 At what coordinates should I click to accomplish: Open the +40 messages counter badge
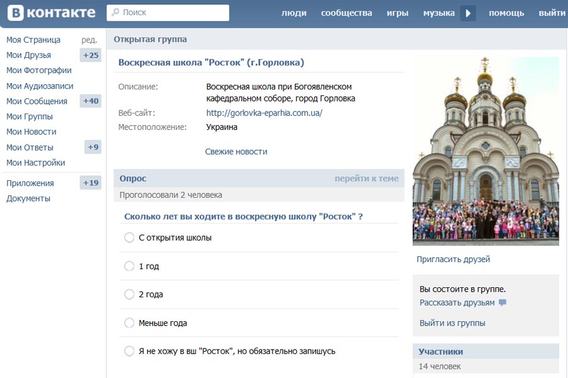(91, 101)
